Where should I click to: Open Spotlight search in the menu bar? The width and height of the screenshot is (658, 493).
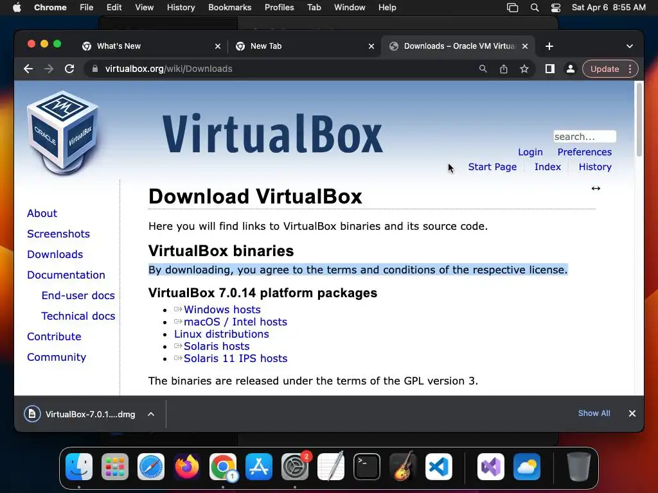pyautogui.click(x=534, y=8)
